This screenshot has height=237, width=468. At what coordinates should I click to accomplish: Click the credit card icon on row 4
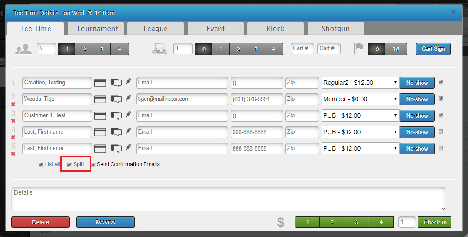tap(101, 132)
